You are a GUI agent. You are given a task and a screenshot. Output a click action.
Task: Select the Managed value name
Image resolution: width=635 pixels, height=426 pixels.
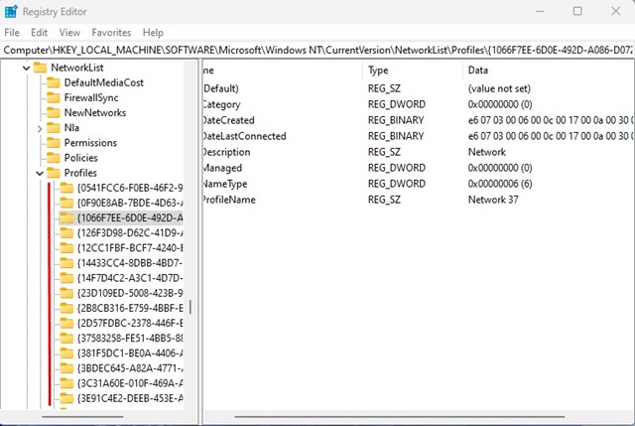[x=222, y=168]
